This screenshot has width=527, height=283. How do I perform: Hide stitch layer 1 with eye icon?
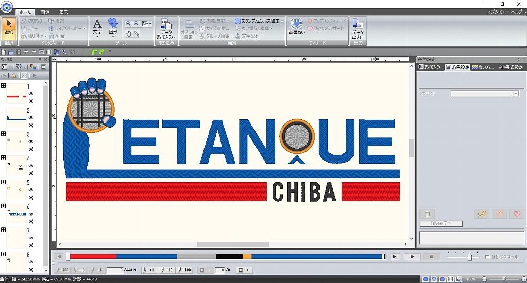[31, 94]
